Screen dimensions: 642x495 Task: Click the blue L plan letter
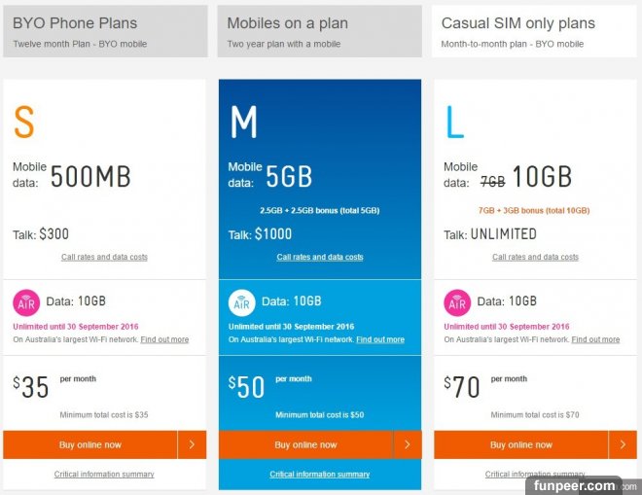pyautogui.click(x=454, y=124)
